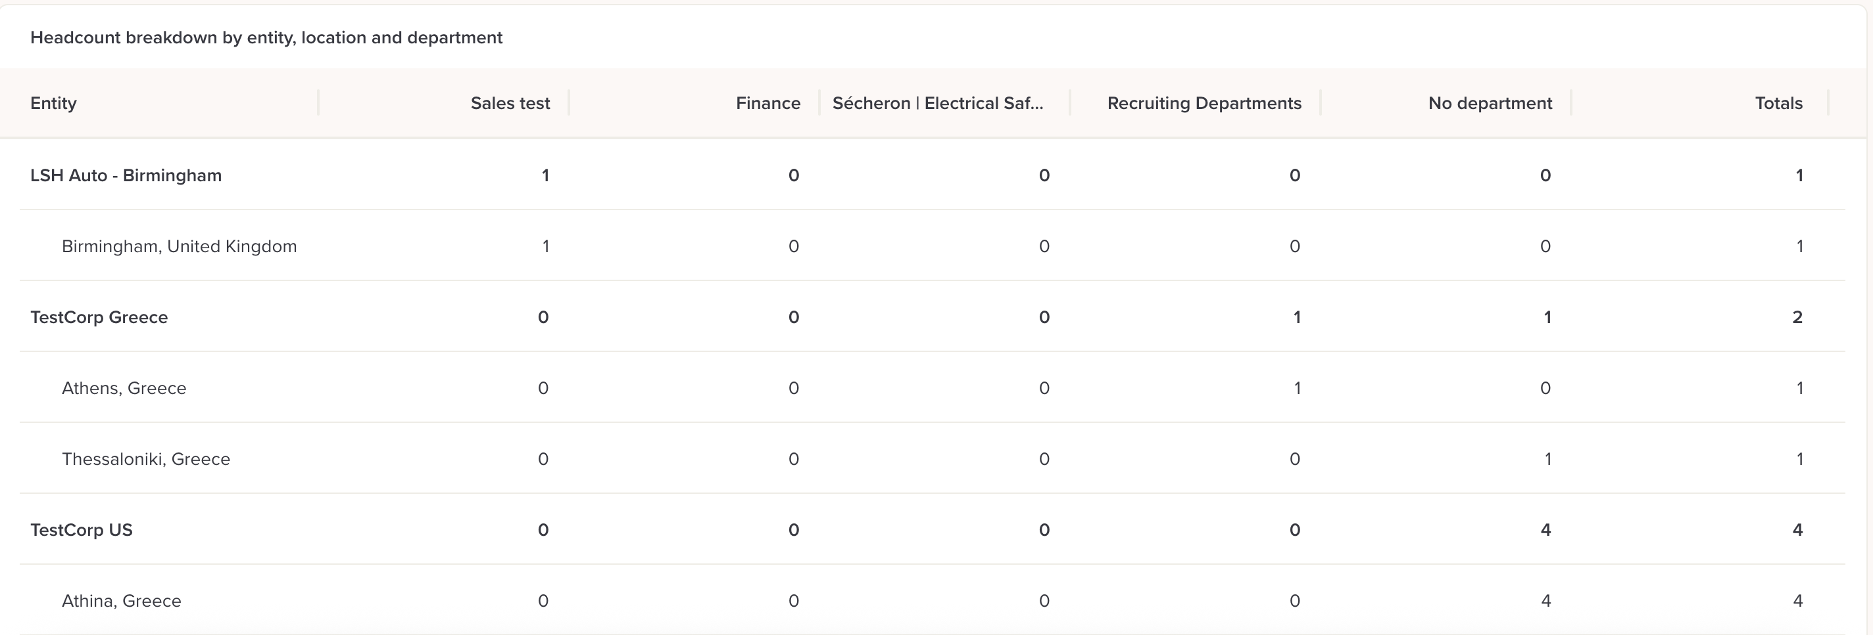Select the Sales test column header

coord(510,103)
